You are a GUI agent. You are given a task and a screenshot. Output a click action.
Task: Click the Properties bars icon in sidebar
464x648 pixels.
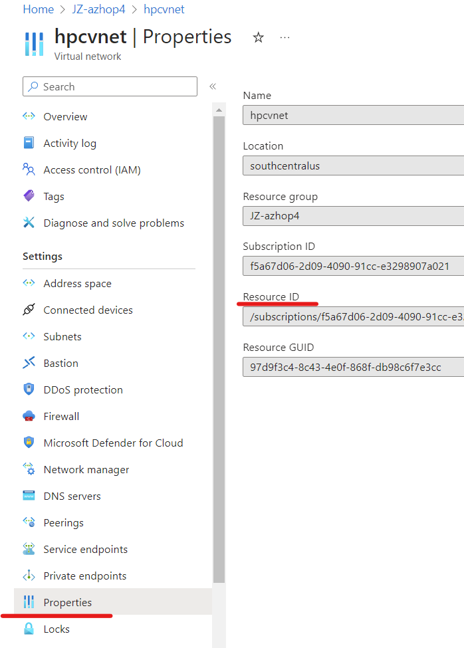[x=29, y=601]
